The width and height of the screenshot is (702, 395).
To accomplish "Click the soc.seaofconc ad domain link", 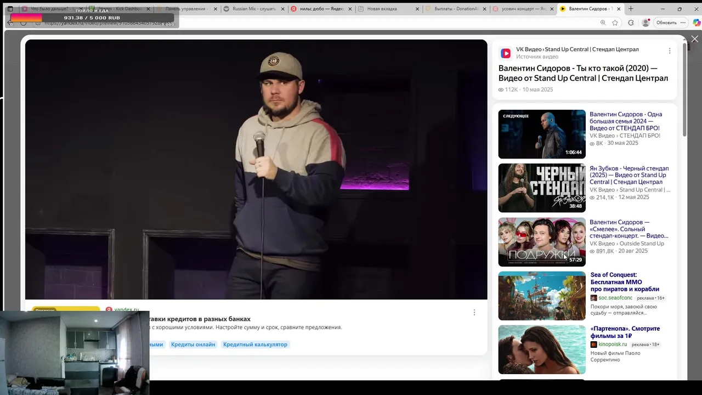I will pos(615,298).
